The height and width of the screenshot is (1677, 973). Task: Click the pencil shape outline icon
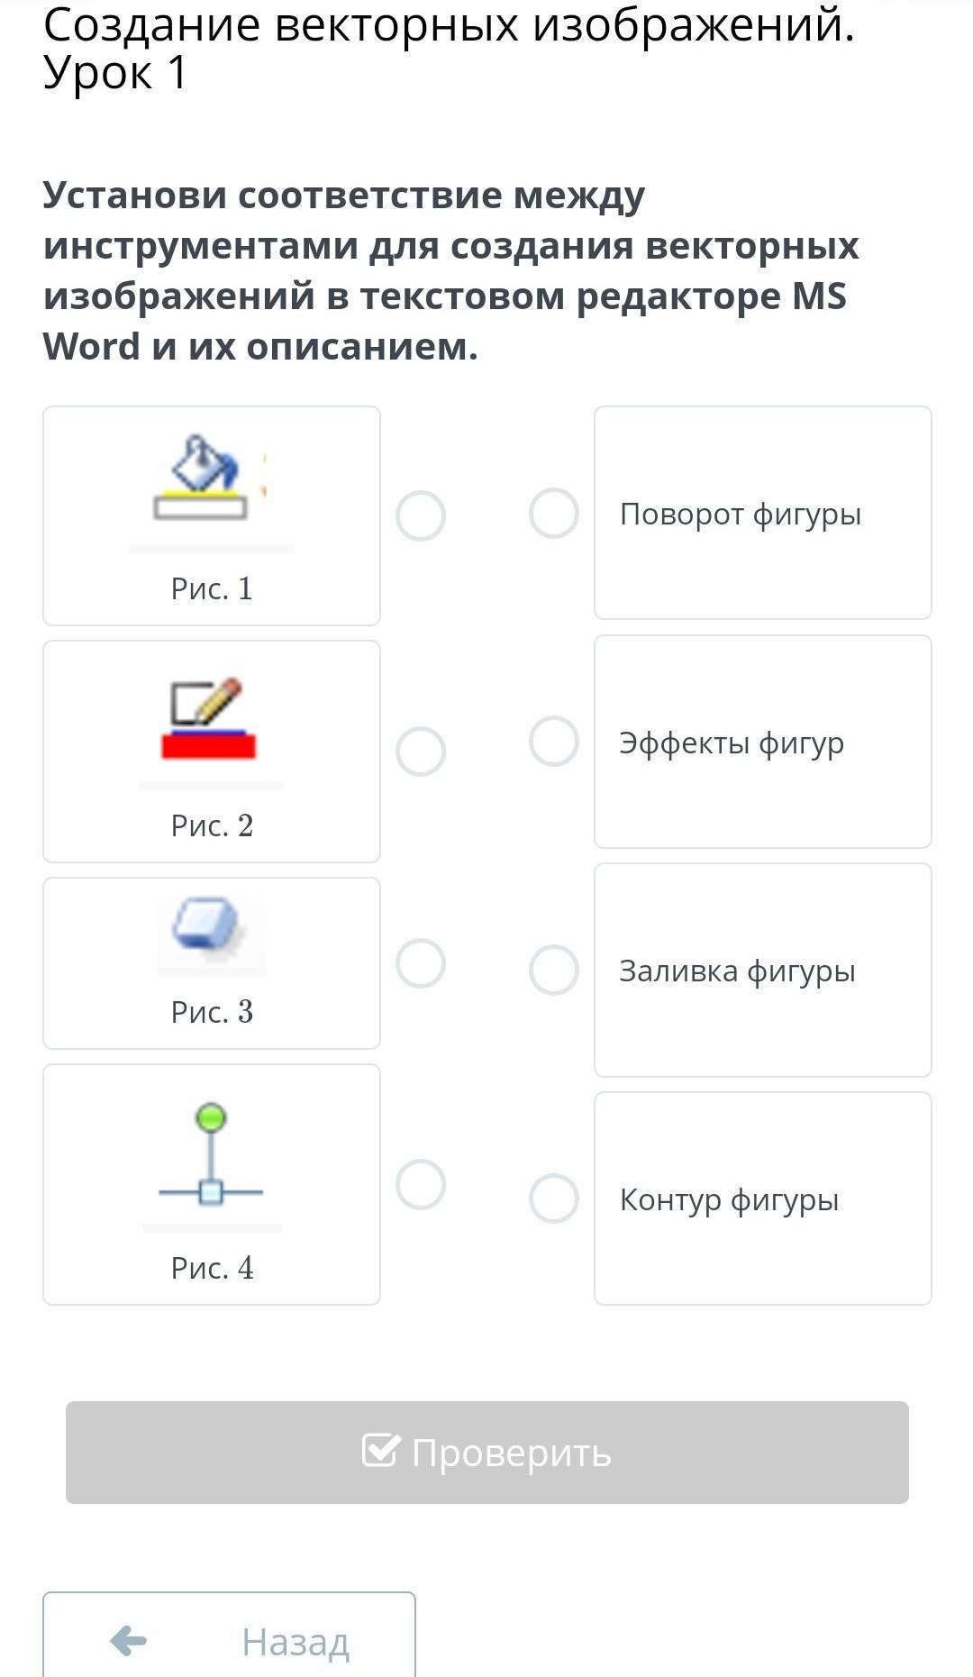coord(209,718)
